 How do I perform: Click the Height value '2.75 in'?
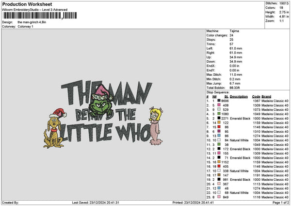284,12
